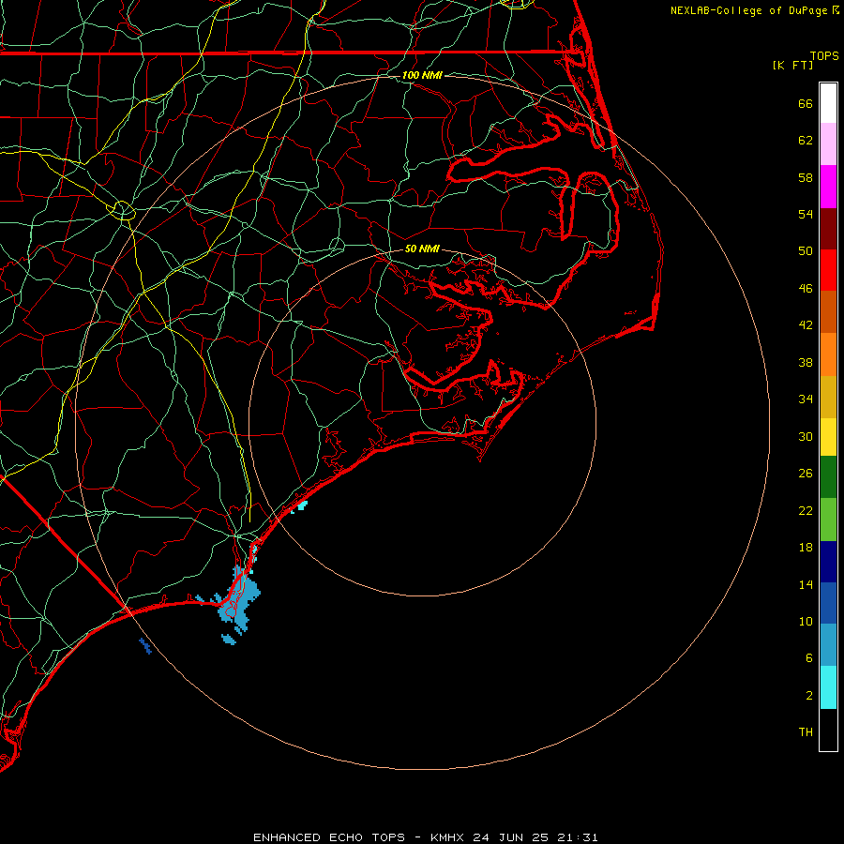Click the legend value 46
844x844 pixels.
[x=806, y=289]
